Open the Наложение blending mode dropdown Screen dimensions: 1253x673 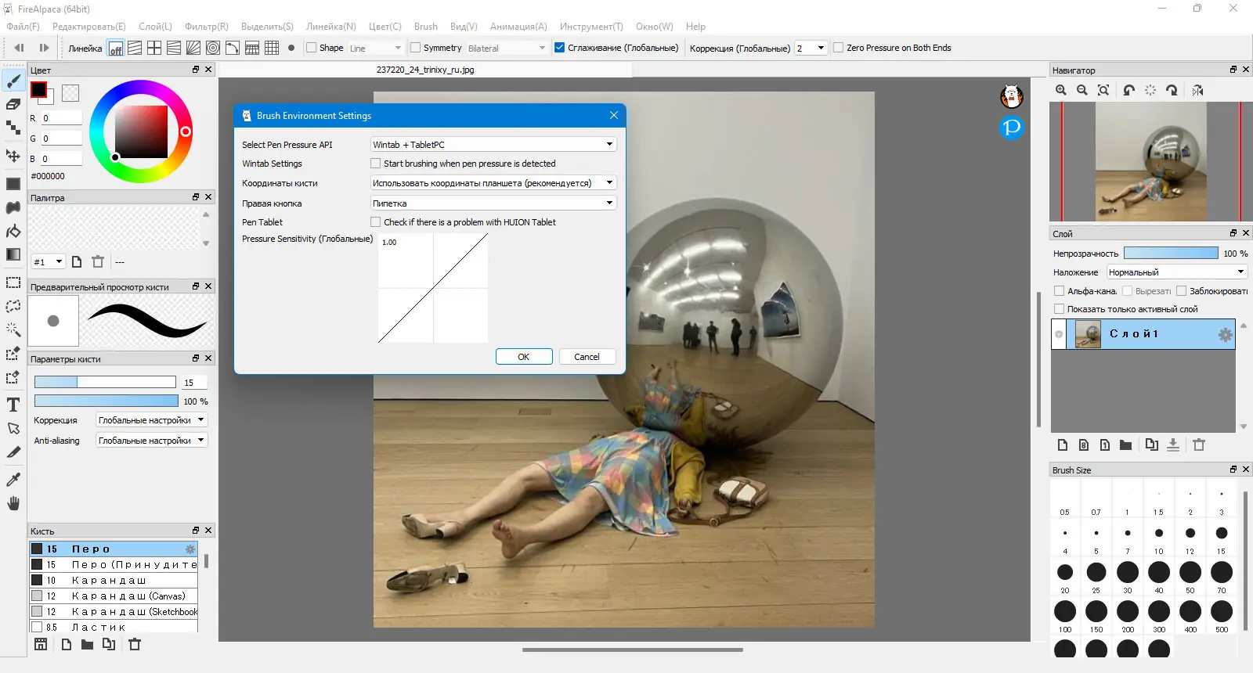pyautogui.click(x=1175, y=272)
